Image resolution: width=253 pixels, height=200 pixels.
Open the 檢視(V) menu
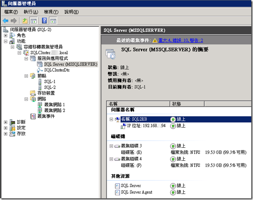[51, 12]
